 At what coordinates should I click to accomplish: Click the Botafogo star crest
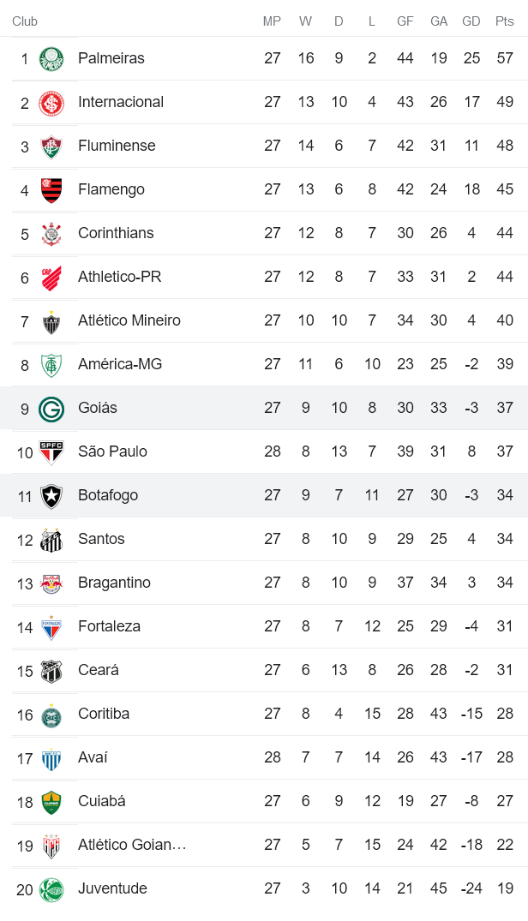pyautogui.click(x=51, y=495)
